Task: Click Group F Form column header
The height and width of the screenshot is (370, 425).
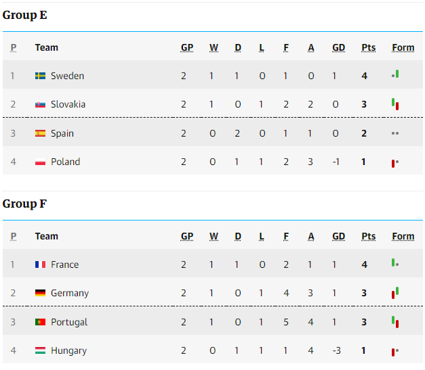Action: point(403,236)
